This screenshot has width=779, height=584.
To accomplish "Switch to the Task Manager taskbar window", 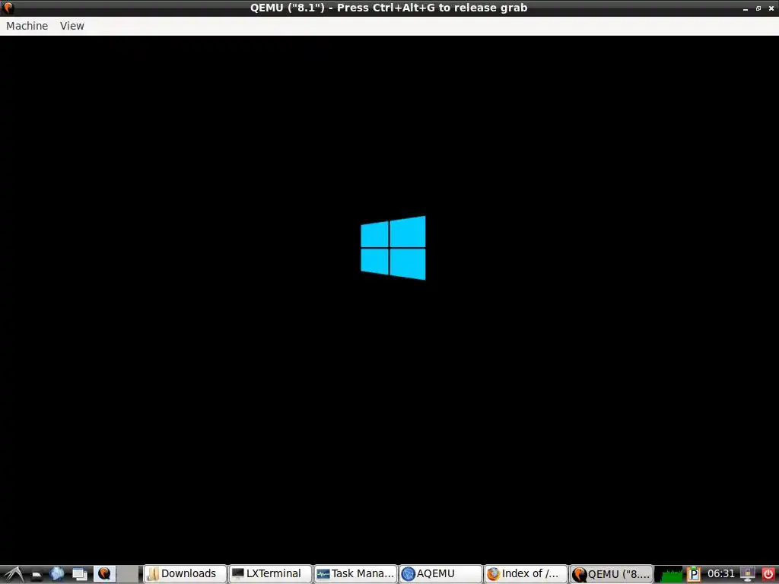I will click(x=356, y=573).
